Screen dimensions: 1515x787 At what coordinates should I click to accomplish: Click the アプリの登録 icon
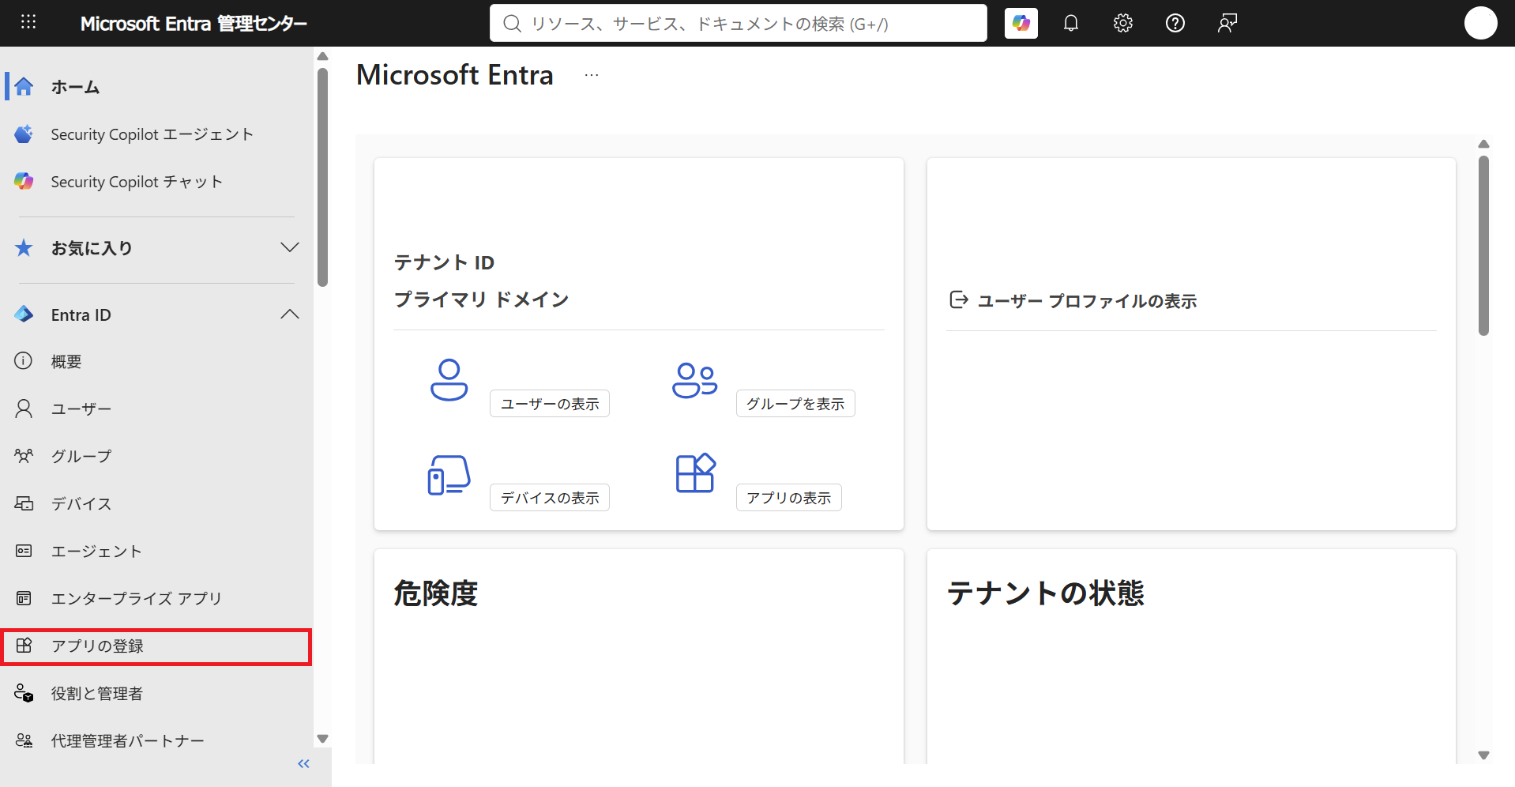point(24,646)
